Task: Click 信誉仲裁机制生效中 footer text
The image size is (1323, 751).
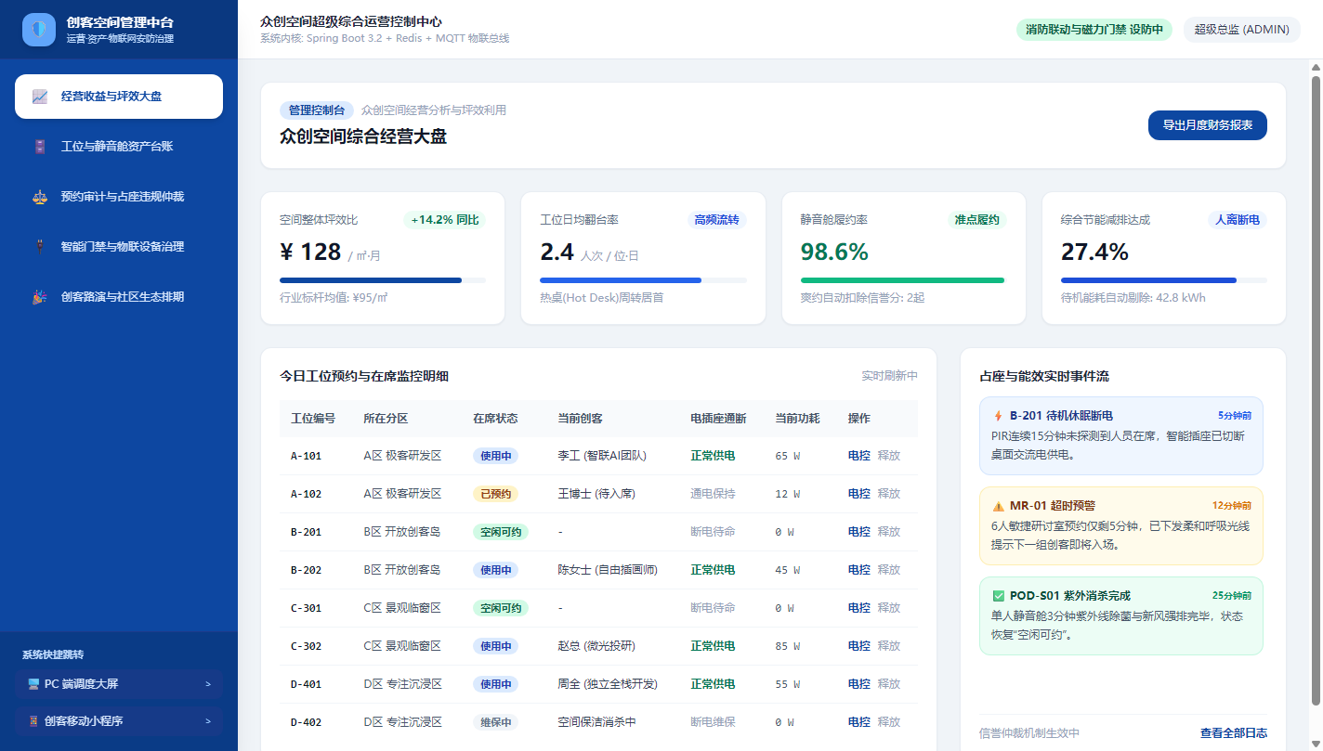Action: 1029,733
